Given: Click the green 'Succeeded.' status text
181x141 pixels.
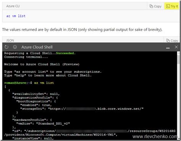Looking at the screenshot, I should tap(66, 53).
